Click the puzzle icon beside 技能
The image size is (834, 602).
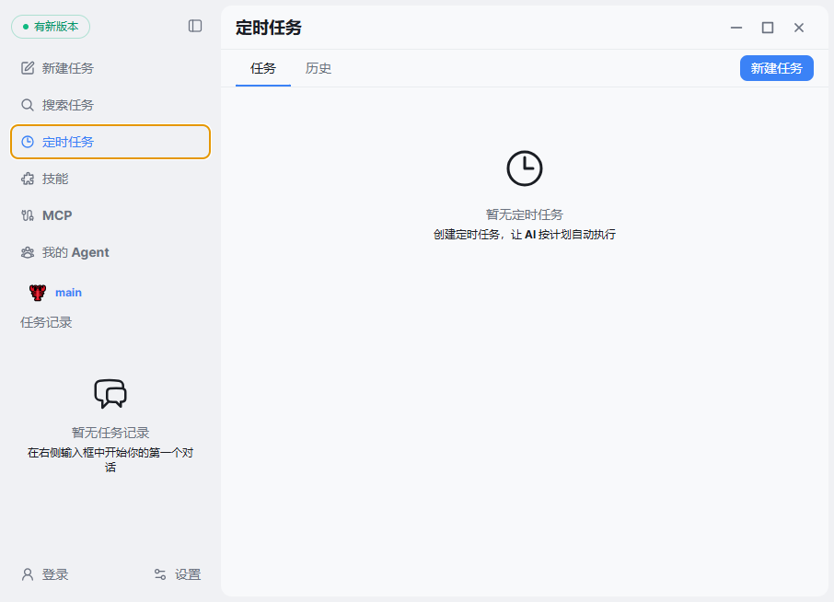click(28, 179)
